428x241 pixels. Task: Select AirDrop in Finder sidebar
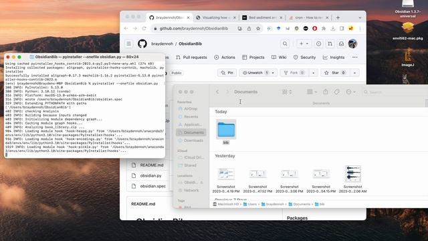point(191,108)
